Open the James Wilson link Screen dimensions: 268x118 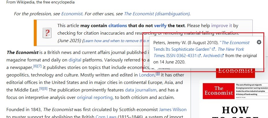coord(173,109)
